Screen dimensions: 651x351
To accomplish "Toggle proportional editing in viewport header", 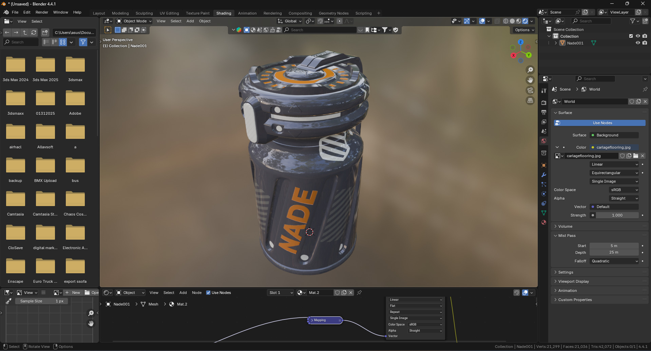I will click(340, 21).
